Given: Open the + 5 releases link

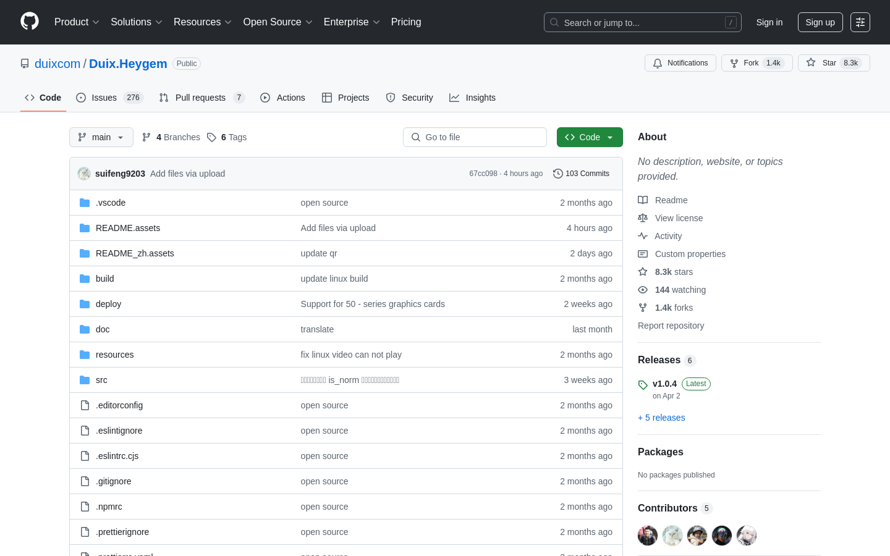Looking at the screenshot, I should (661, 418).
